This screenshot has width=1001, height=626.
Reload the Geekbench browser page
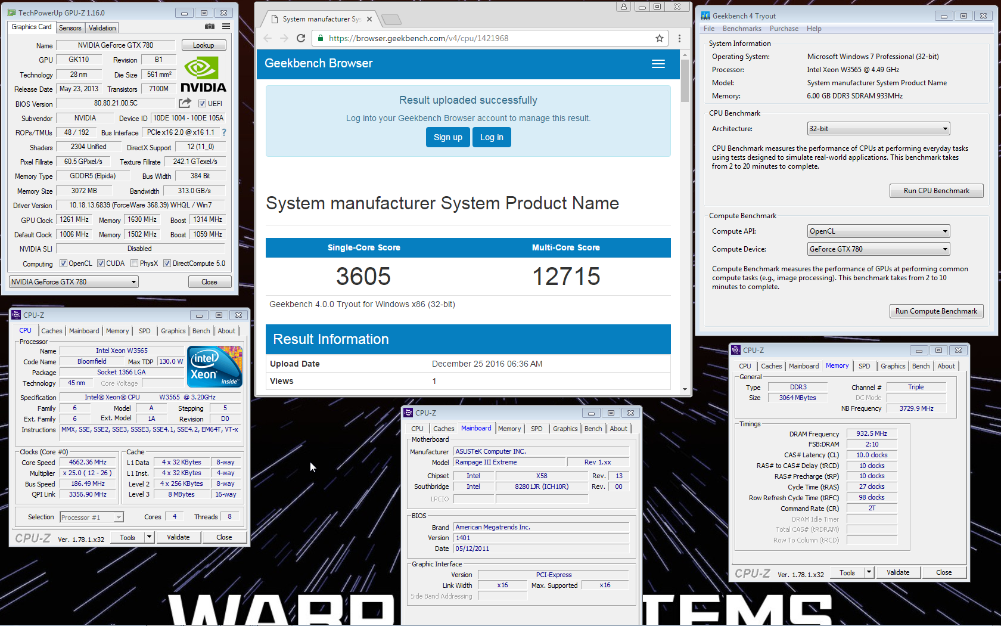pos(301,38)
